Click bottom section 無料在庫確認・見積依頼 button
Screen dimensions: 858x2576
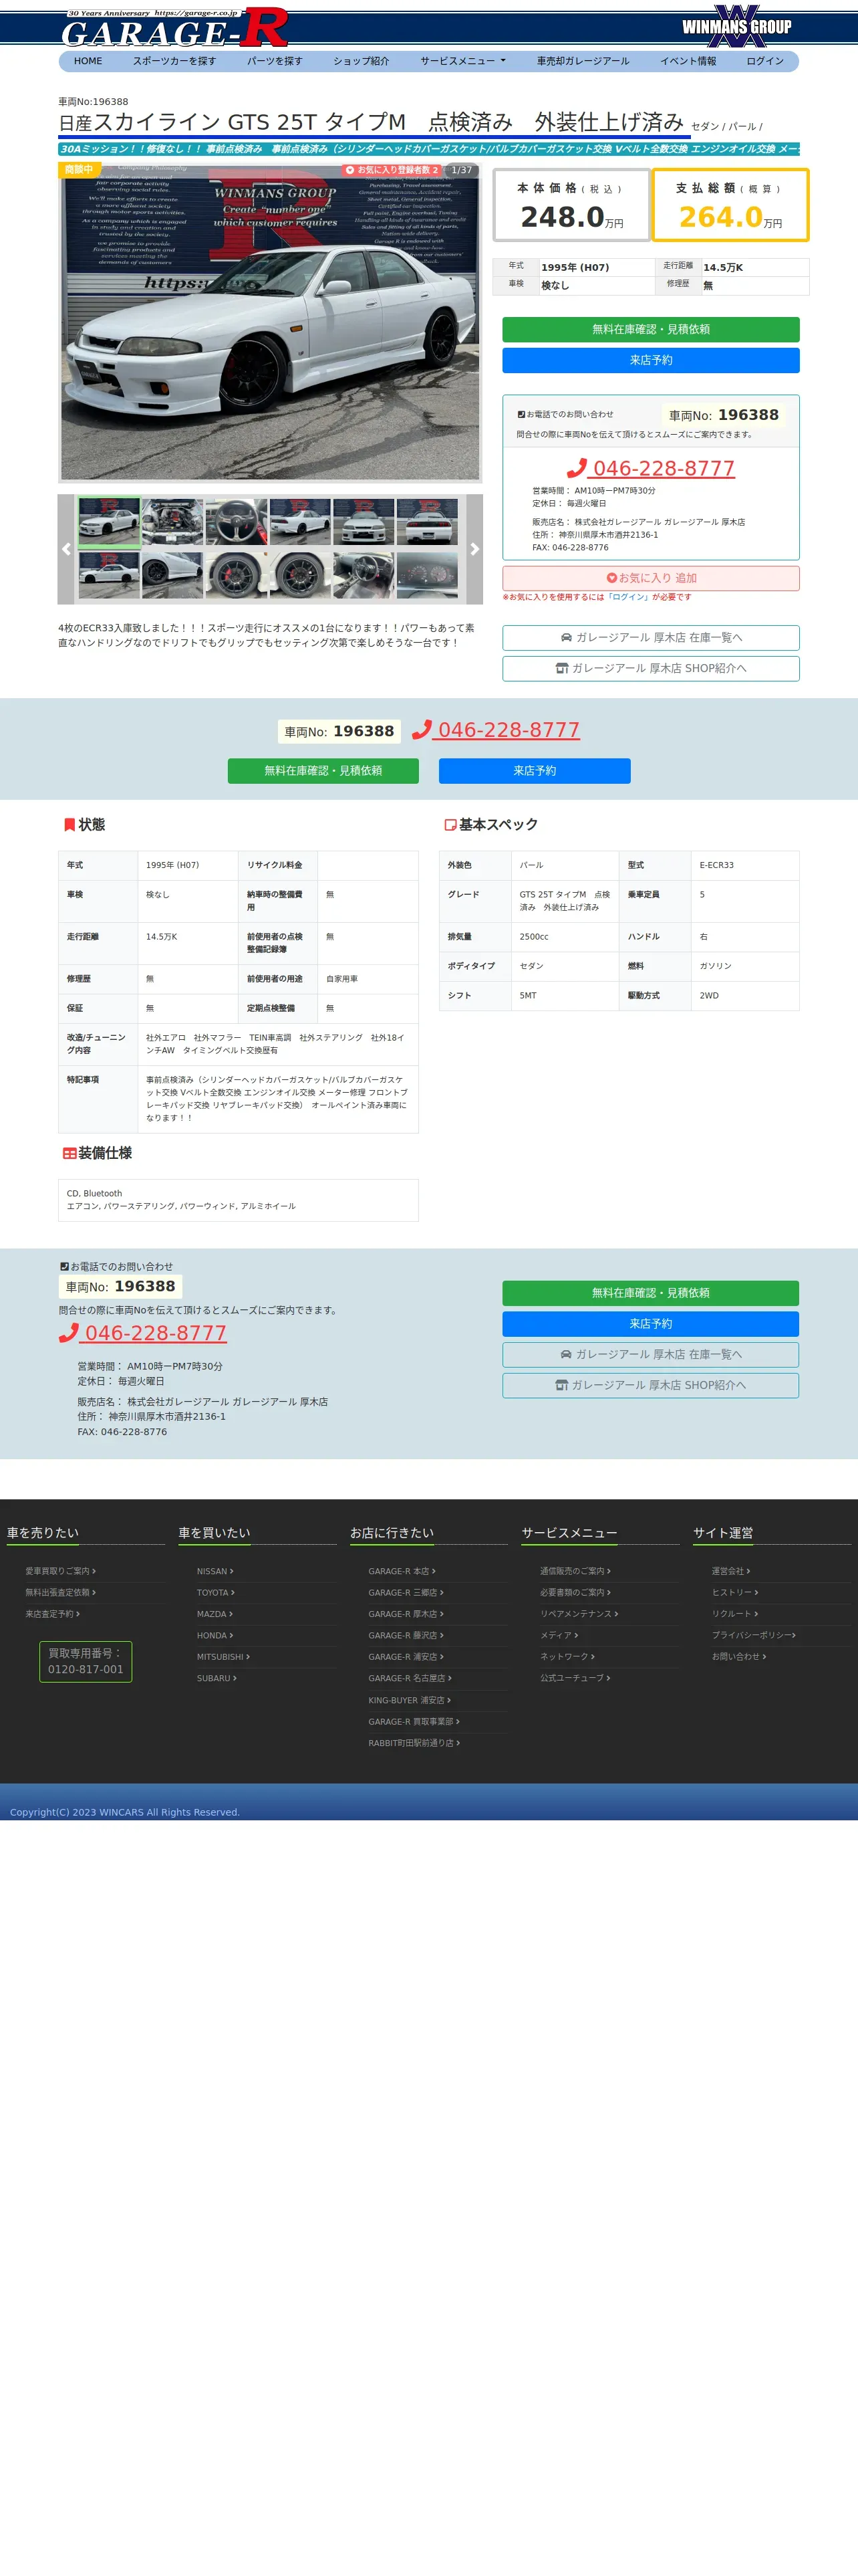650,1293
